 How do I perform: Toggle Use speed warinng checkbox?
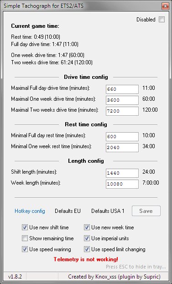[x=25, y=249]
